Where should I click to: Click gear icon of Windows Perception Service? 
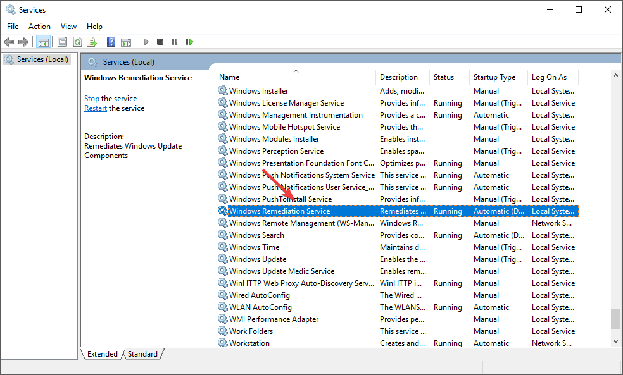coord(222,151)
